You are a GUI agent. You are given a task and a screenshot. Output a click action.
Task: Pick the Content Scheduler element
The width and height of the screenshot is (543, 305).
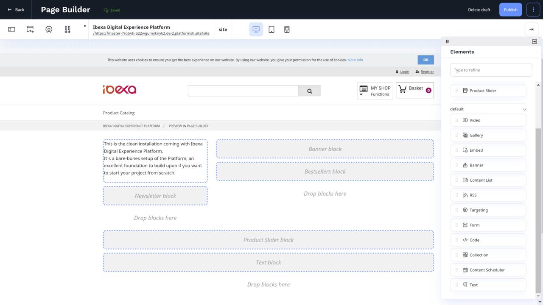488,270
